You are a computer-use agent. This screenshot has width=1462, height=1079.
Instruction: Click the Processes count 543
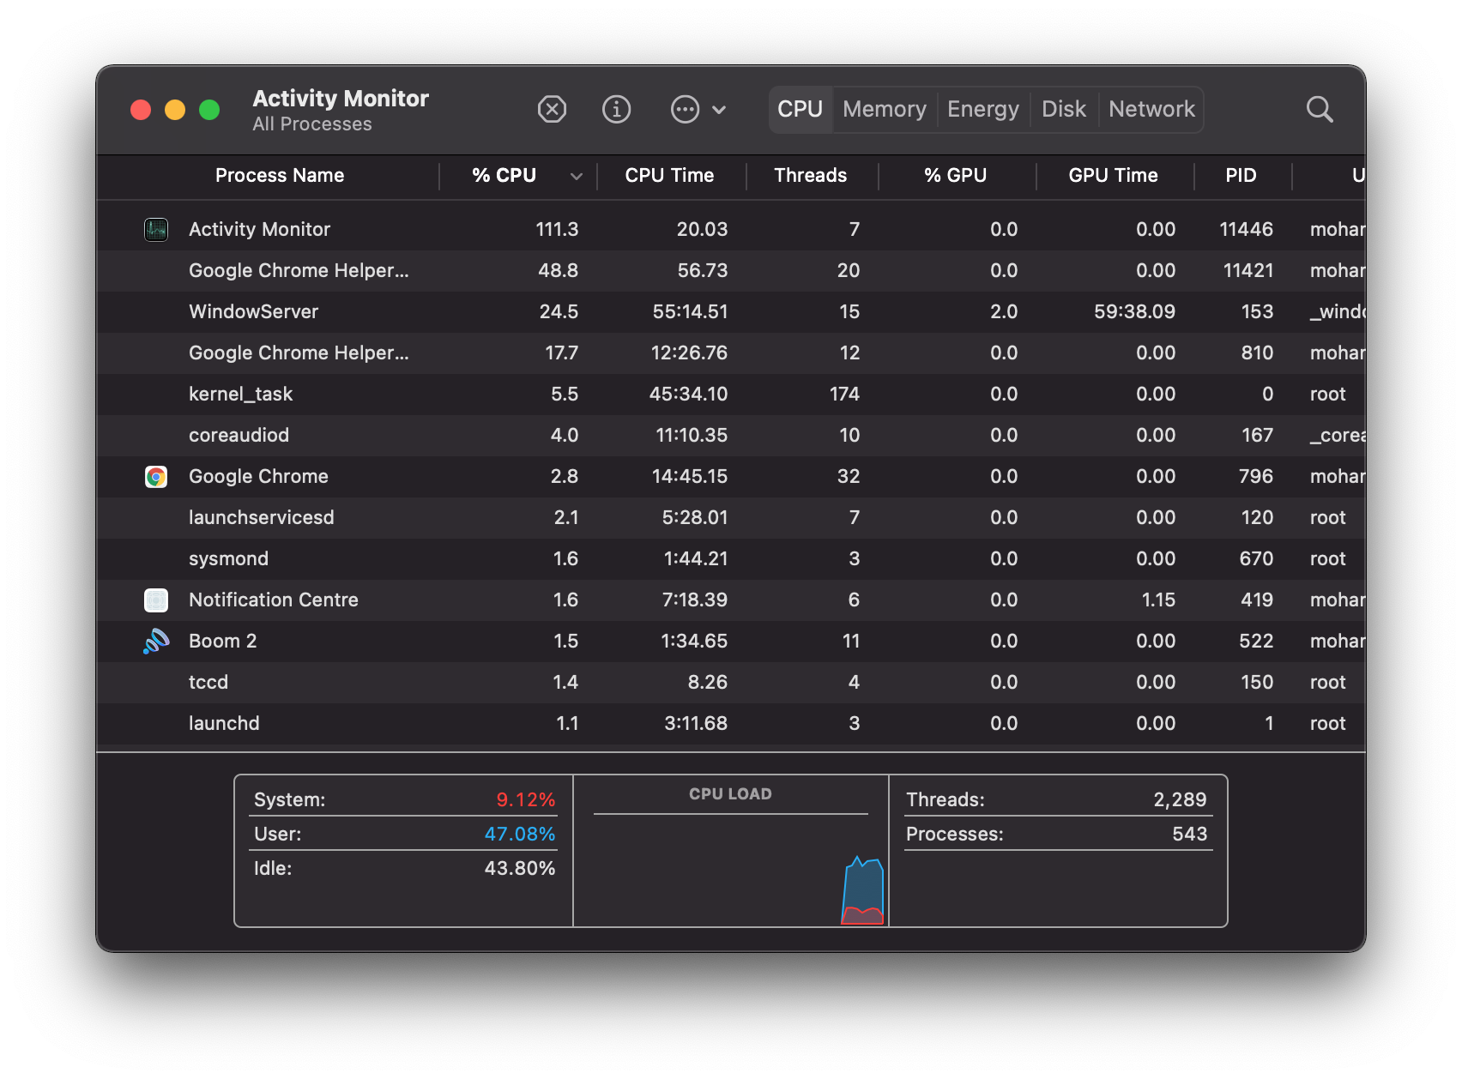pyautogui.click(x=1189, y=835)
